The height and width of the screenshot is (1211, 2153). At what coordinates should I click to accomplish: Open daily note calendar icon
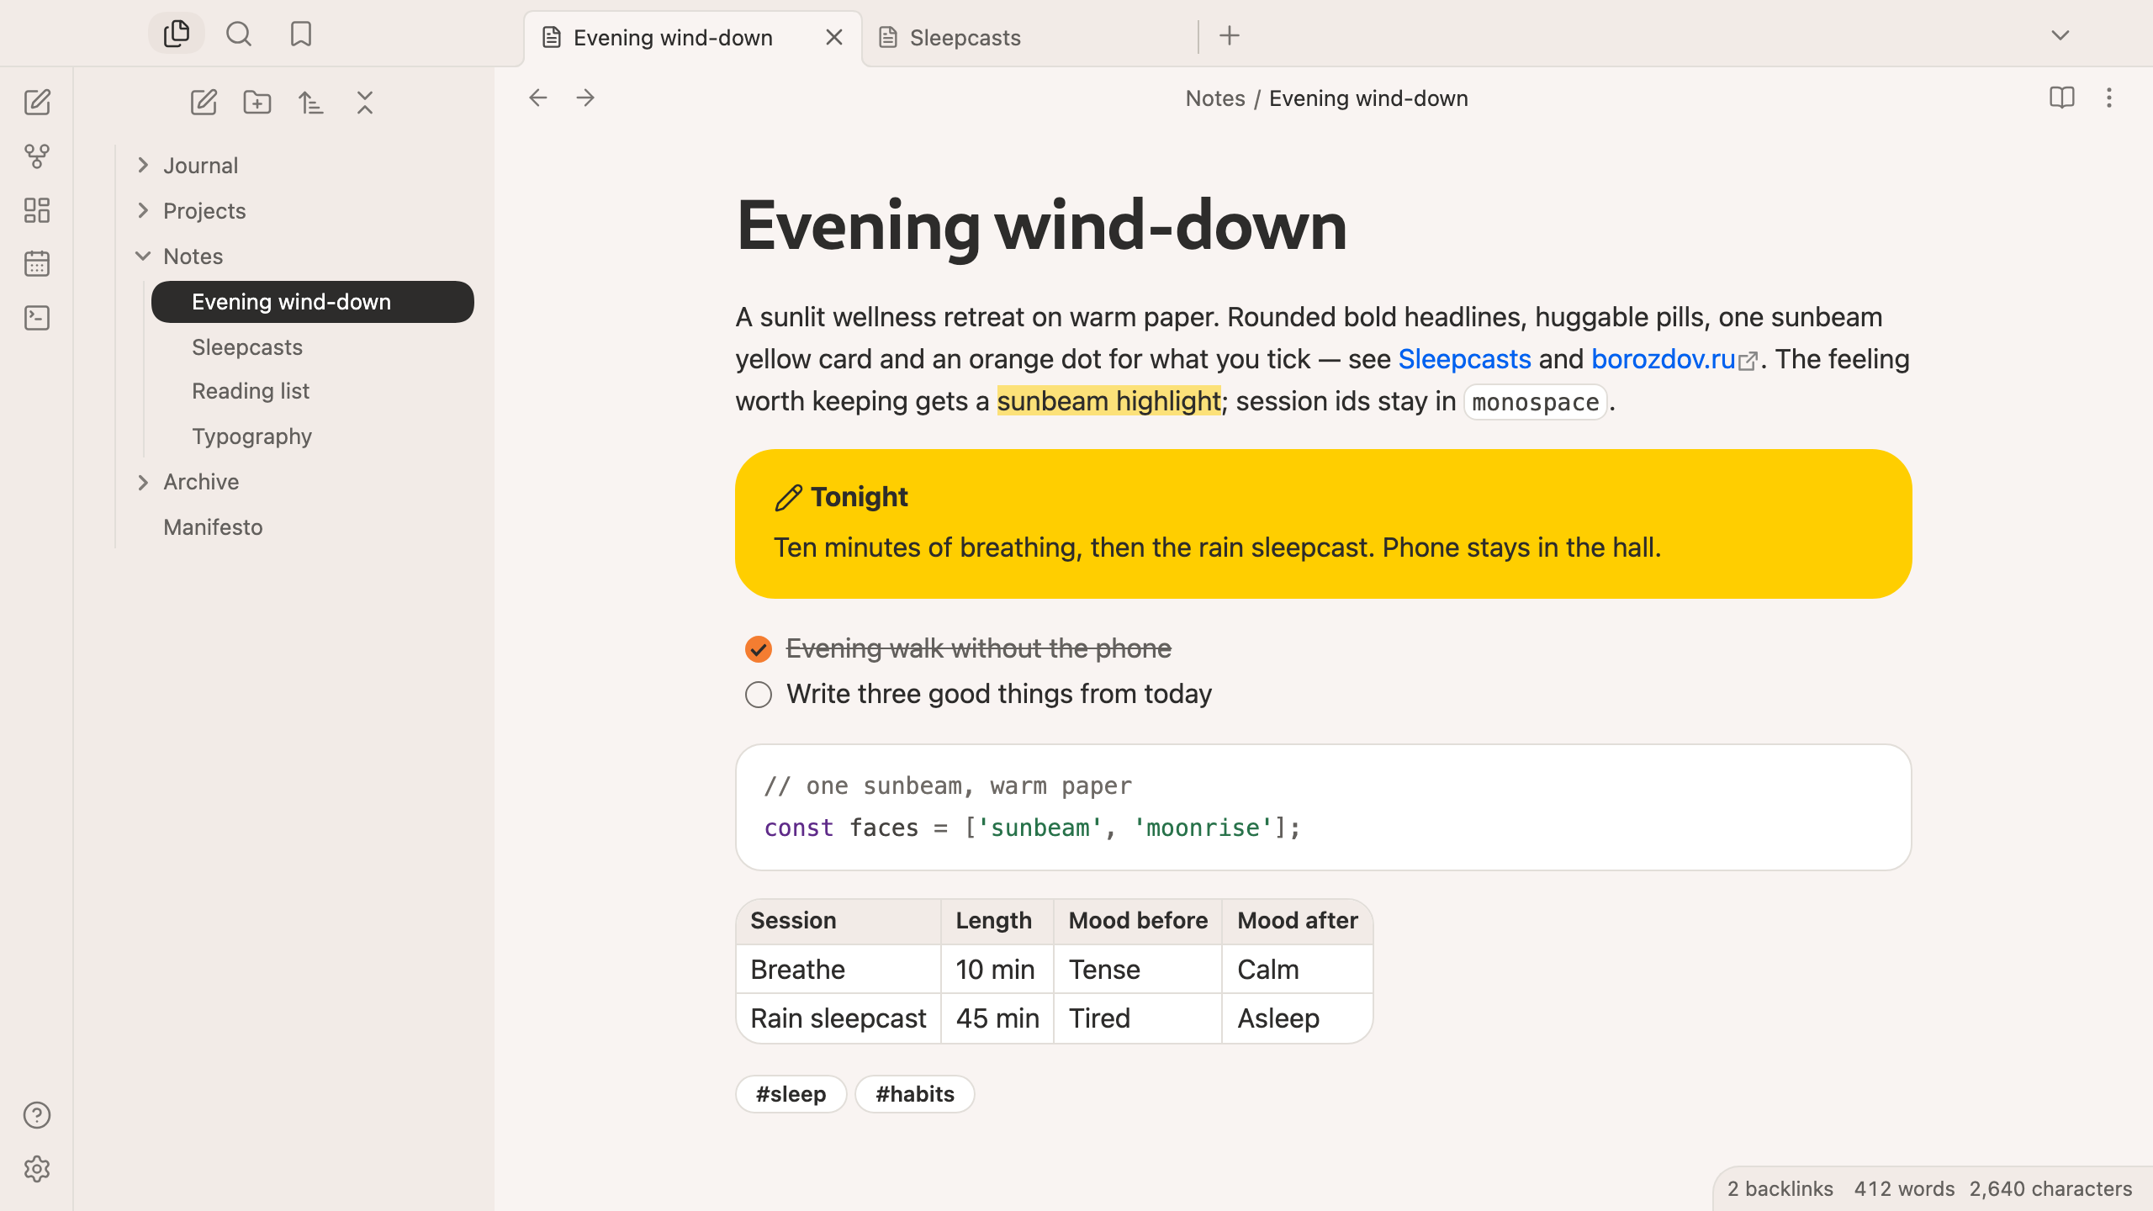pos(37,264)
